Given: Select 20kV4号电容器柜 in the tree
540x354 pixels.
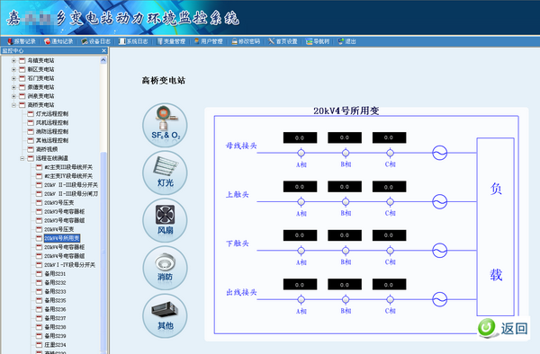Looking at the screenshot, I should 65,247.
